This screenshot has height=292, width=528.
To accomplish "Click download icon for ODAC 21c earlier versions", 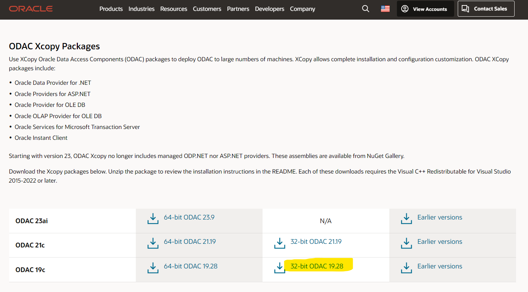I will (406, 243).
